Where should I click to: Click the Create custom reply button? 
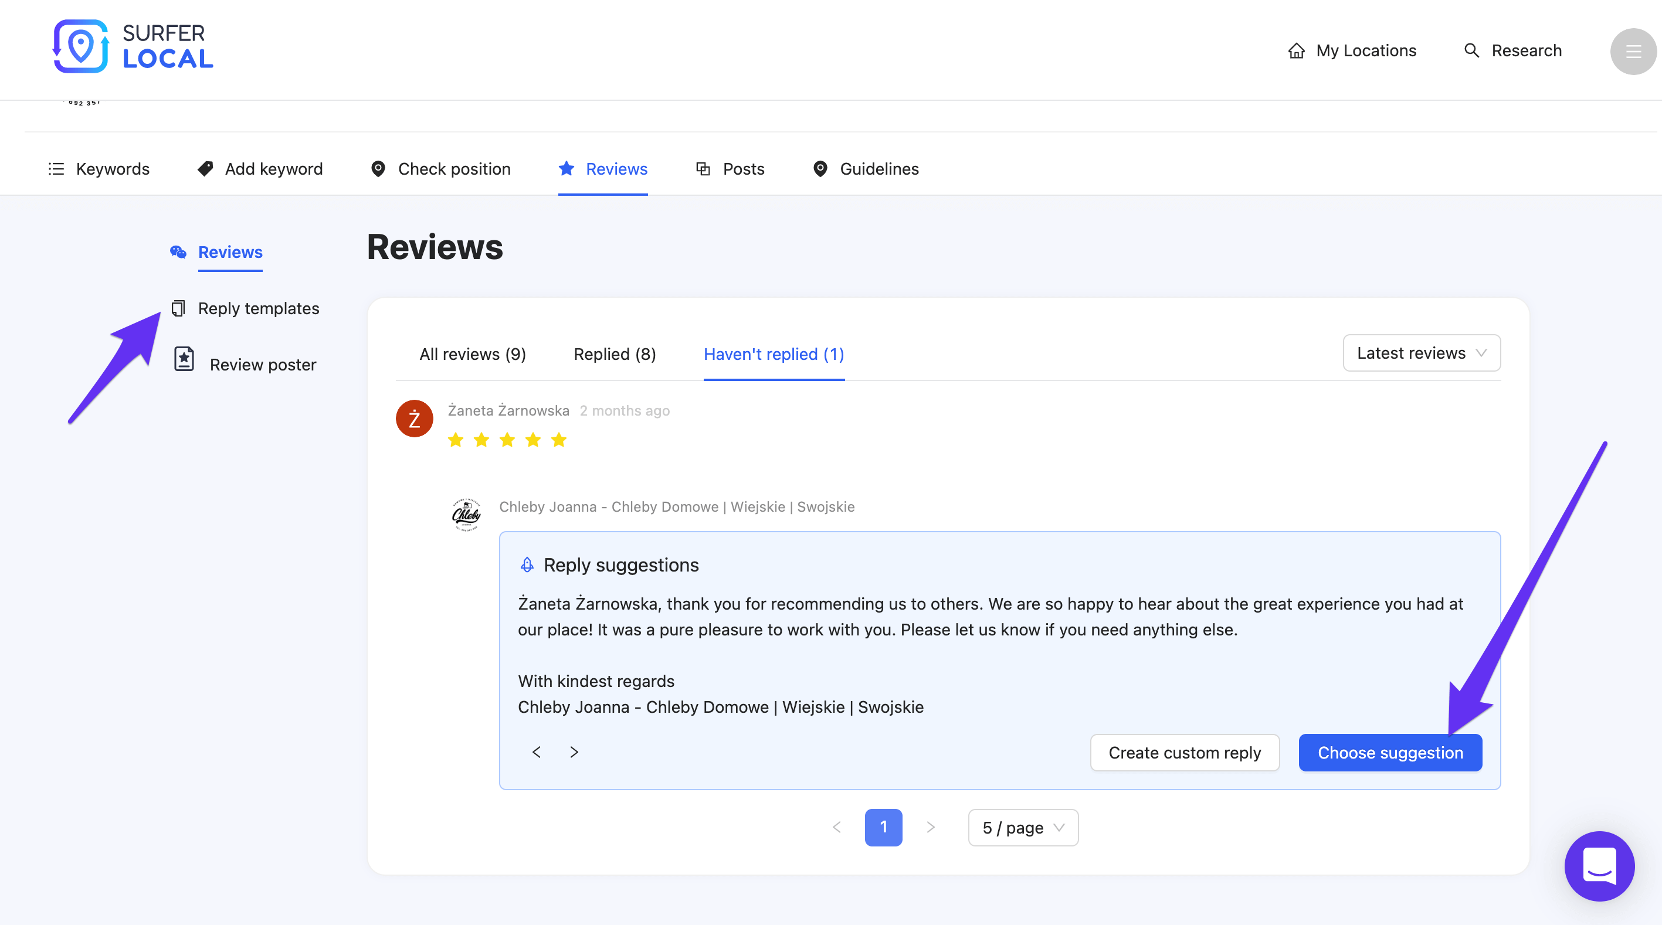point(1185,752)
